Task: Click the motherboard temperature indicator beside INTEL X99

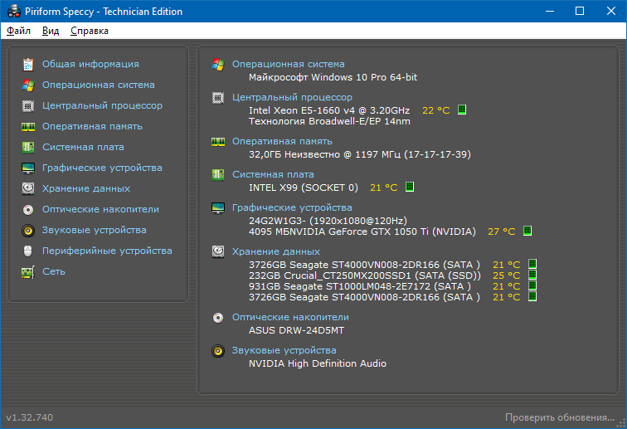Action: (x=410, y=187)
